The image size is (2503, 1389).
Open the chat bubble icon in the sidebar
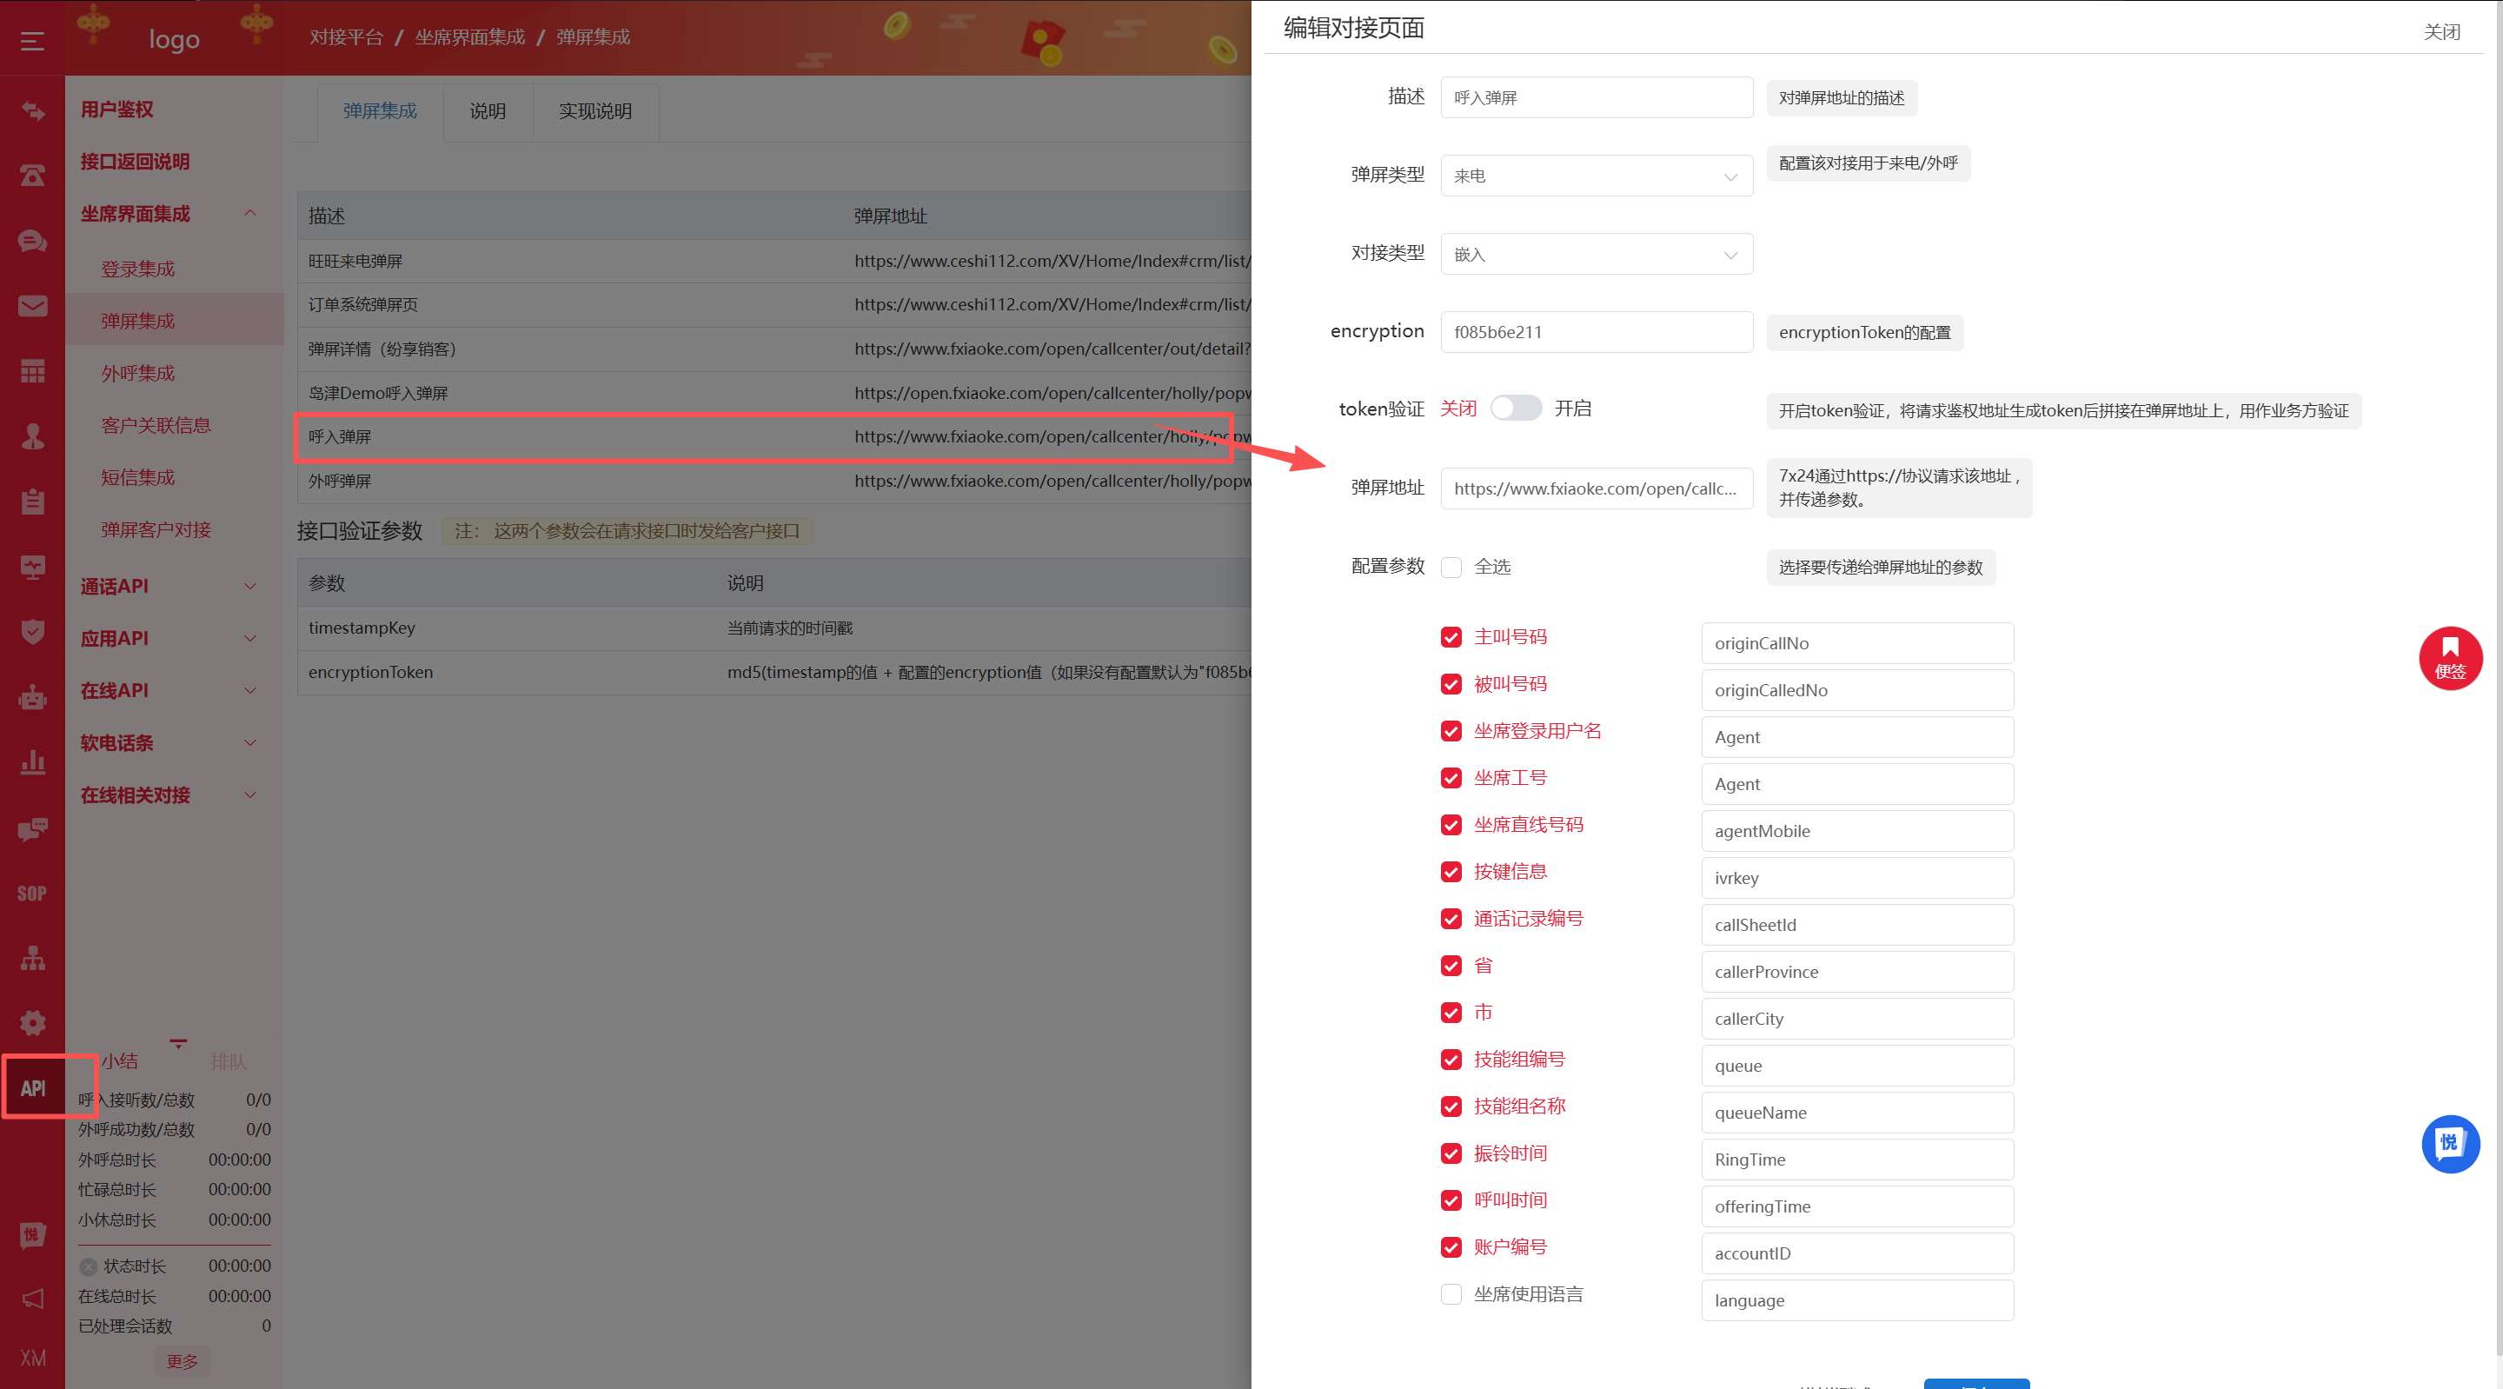point(32,241)
